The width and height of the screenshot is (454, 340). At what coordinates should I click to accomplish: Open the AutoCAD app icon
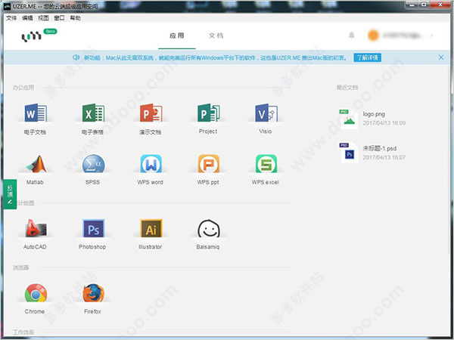tap(36, 228)
